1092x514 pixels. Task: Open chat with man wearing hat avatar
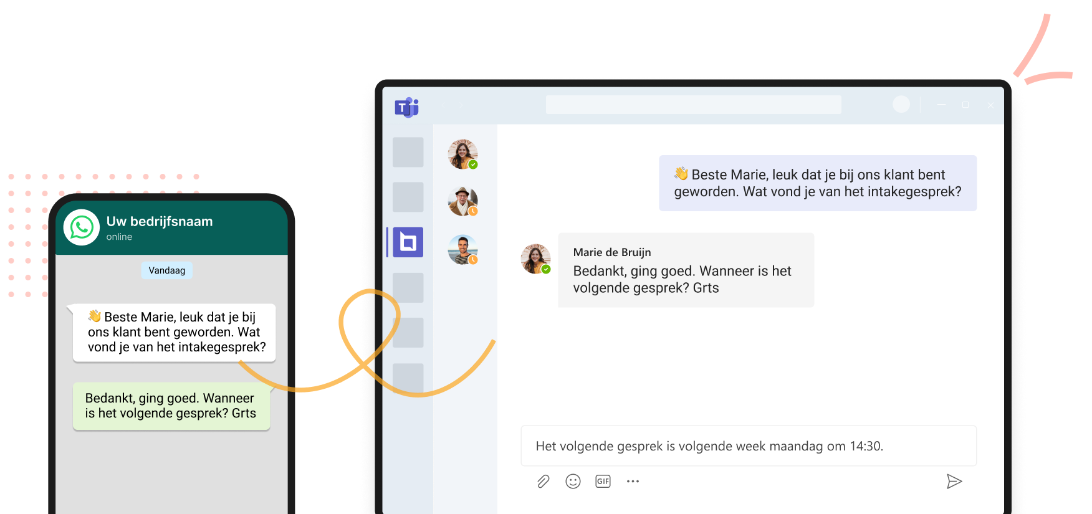pyautogui.click(x=463, y=201)
